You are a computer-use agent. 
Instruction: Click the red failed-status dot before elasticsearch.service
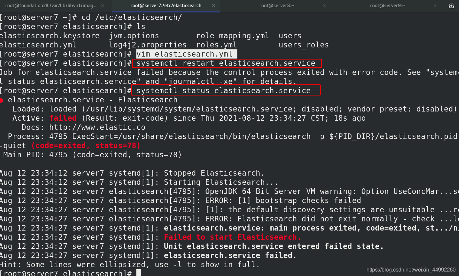[x=2, y=100]
